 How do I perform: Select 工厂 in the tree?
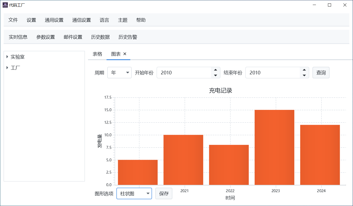tap(15, 68)
